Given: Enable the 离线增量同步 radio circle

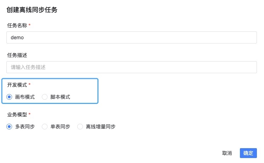Looking at the screenshot, I should tap(80, 127).
